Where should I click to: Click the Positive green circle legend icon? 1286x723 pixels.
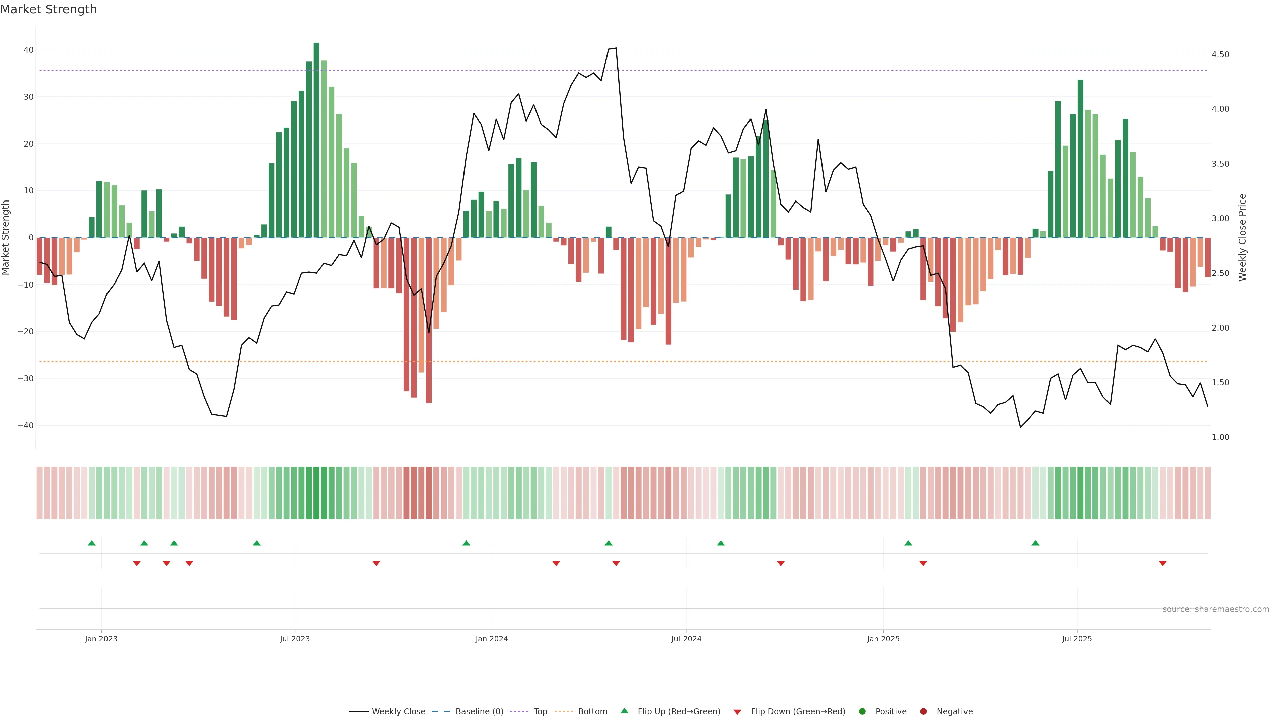862,712
